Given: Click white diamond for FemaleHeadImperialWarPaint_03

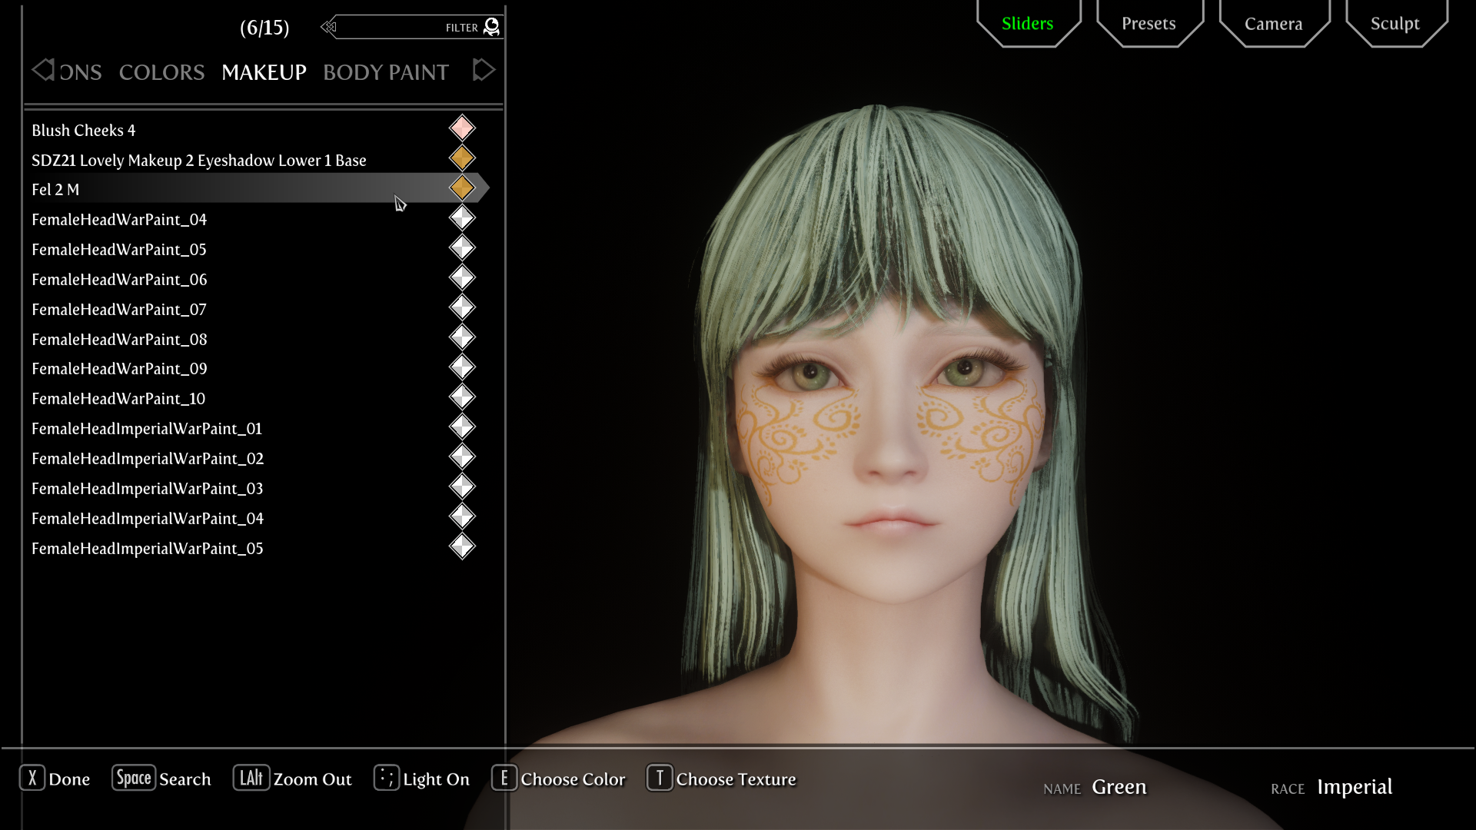Looking at the screenshot, I should click(x=462, y=487).
